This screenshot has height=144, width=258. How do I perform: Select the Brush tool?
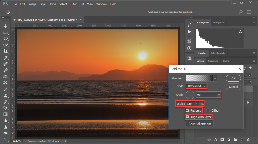[6, 89]
